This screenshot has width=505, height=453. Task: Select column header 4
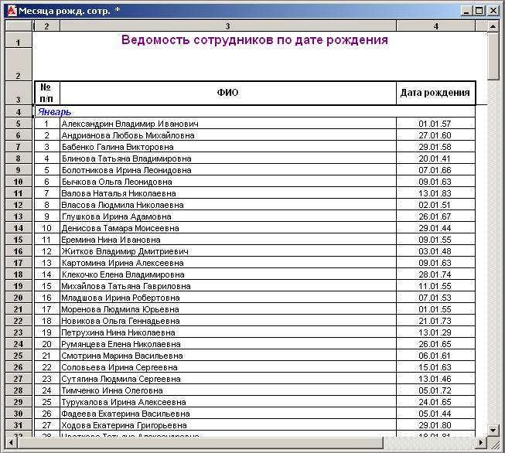coord(435,26)
